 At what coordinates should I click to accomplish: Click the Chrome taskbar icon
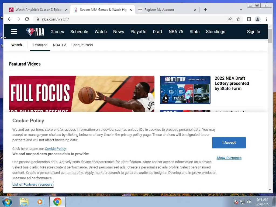tap(57, 202)
